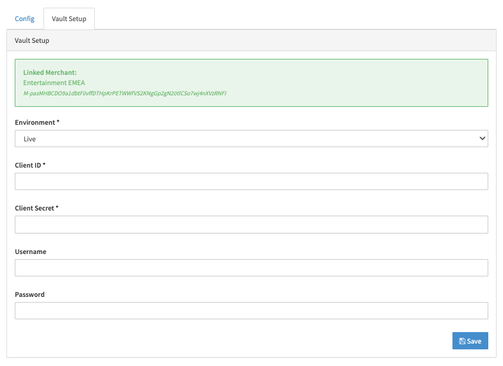This screenshot has height=366, width=503.
Task: Select the Vault Setup tab
Action: pyautogui.click(x=69, y=19)
